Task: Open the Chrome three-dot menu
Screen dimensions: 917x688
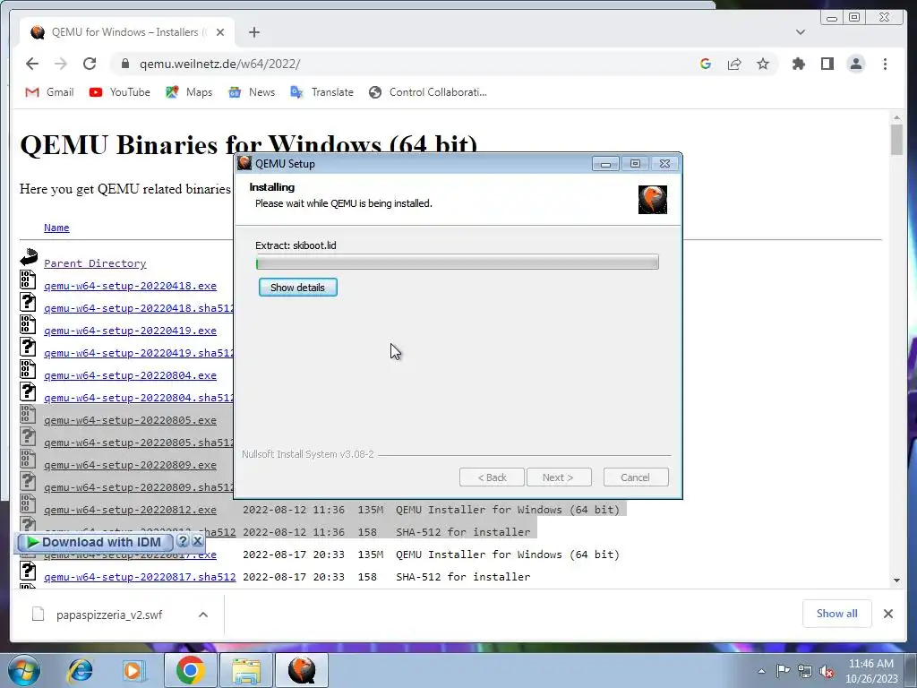Action: pyautogui.click(x=885, y=64)
